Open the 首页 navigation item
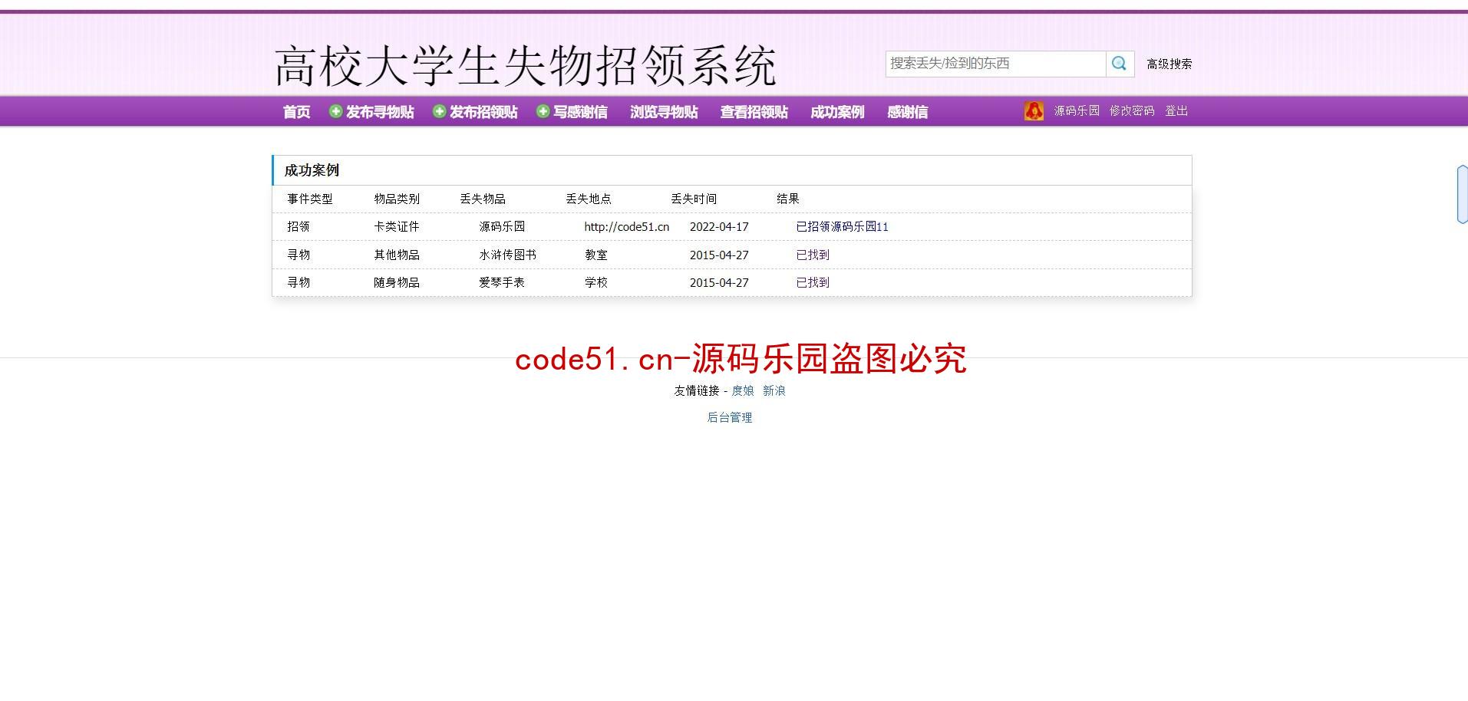1468x701 pixels. pyautogui.click(x=296, y=112)
